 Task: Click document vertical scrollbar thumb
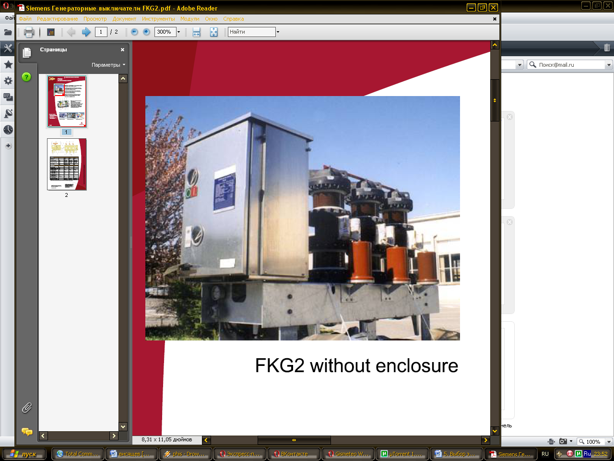tap(495, 100)
